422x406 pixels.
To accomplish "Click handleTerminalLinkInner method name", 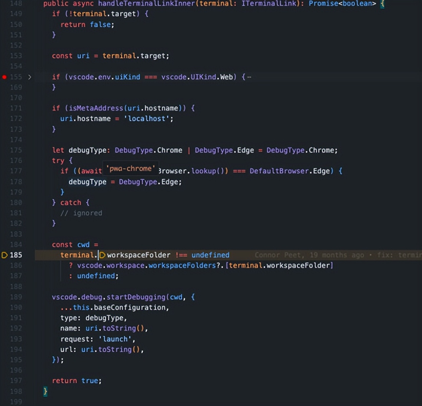I will 146,4.
